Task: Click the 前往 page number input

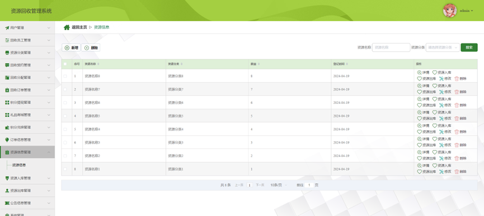Action: pos(309,185)
